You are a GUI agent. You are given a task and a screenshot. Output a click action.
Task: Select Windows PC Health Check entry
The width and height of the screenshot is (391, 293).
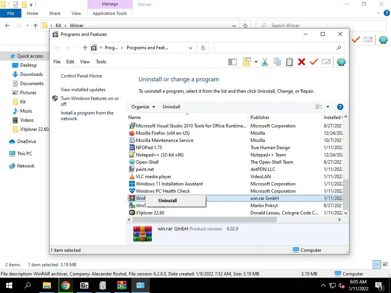163,191
